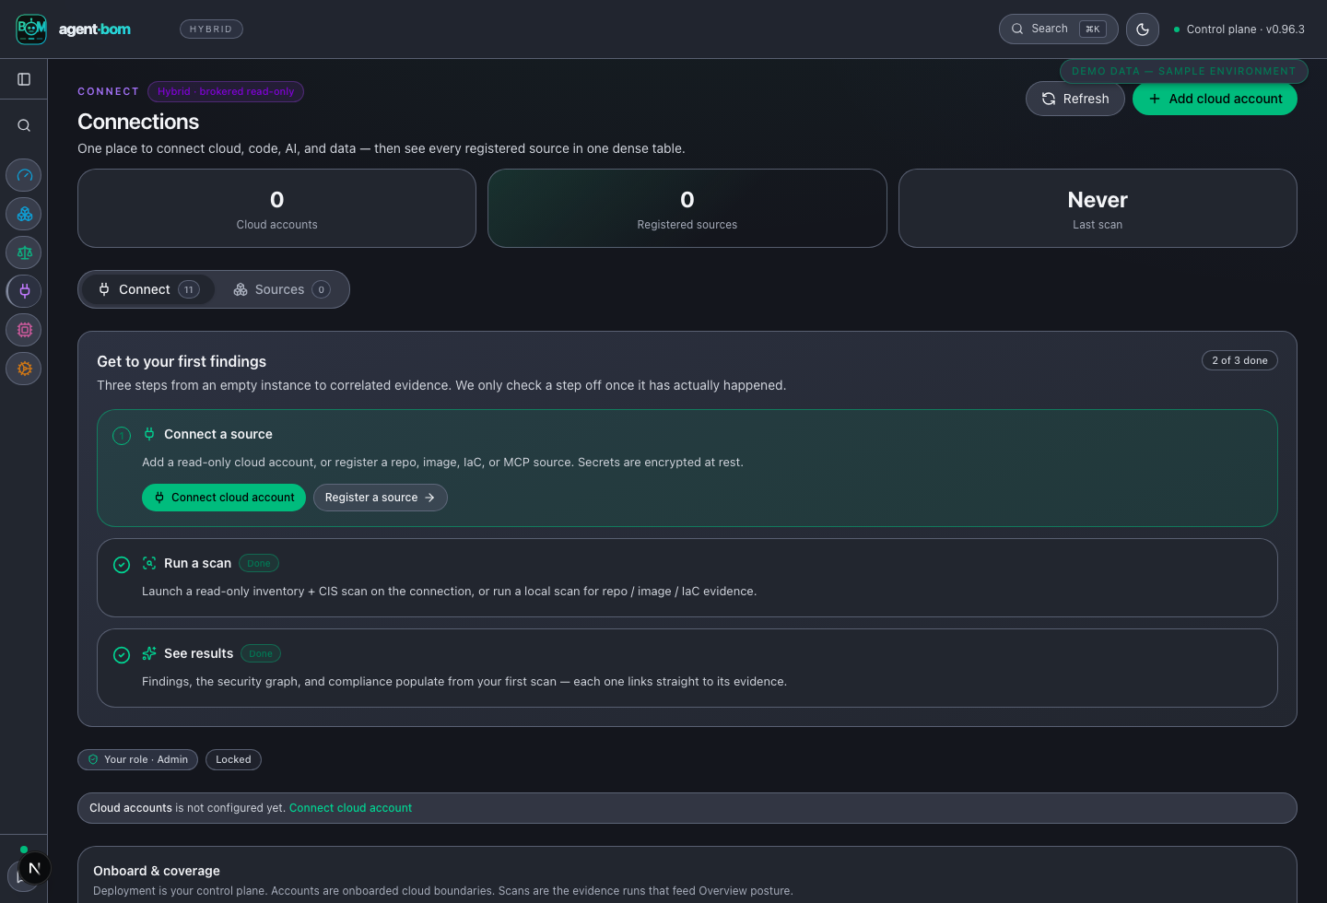The width and height of the screenshot is (1327, 903).
Task: Click the Connect a source step circle
Action: point(122,436)
